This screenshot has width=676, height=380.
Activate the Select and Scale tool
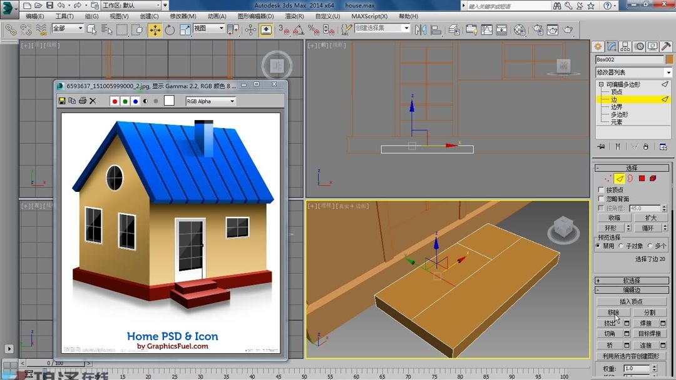186,29
